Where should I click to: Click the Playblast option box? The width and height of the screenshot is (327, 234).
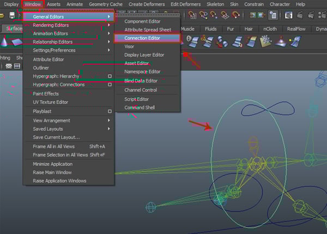(x=110, y=111)
